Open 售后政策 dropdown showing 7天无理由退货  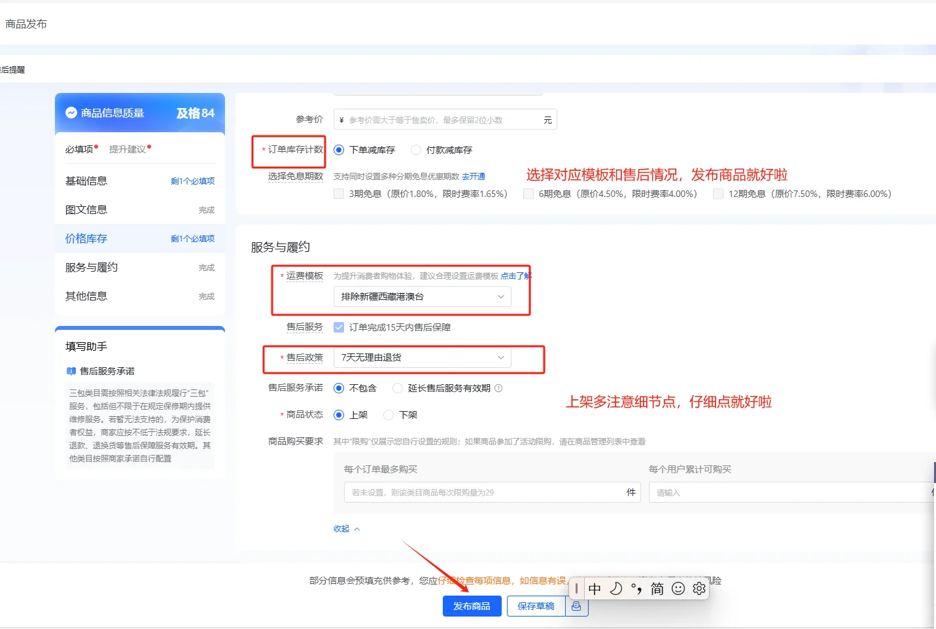point(422,357)
